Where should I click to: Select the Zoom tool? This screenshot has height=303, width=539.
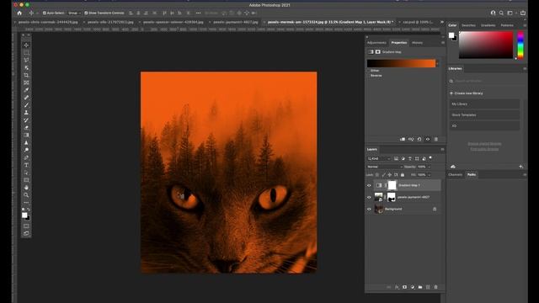coord(26,195)
